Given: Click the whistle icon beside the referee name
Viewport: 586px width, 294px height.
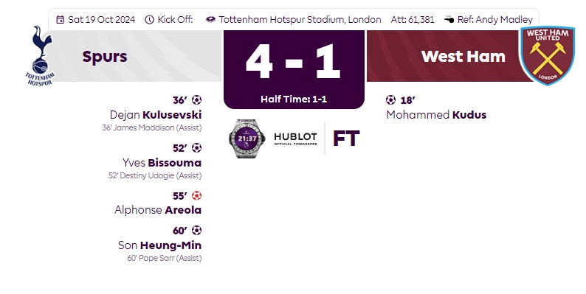Looking at the screenshot, I should [449, 19].
